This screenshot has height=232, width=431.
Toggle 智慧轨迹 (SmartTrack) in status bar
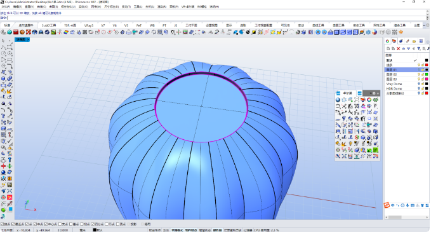point(205,230)
